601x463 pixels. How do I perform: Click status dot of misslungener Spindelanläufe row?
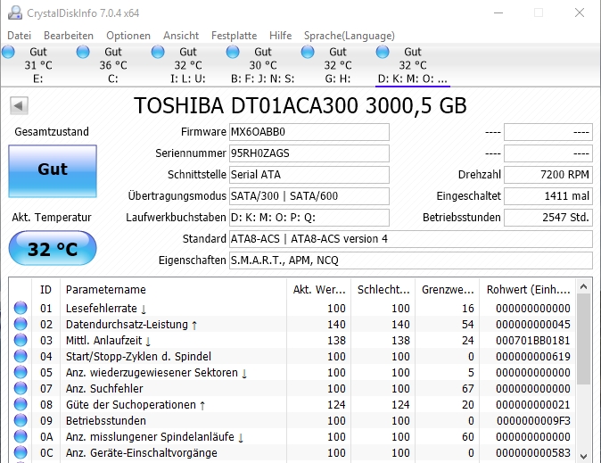pos(21,437)
